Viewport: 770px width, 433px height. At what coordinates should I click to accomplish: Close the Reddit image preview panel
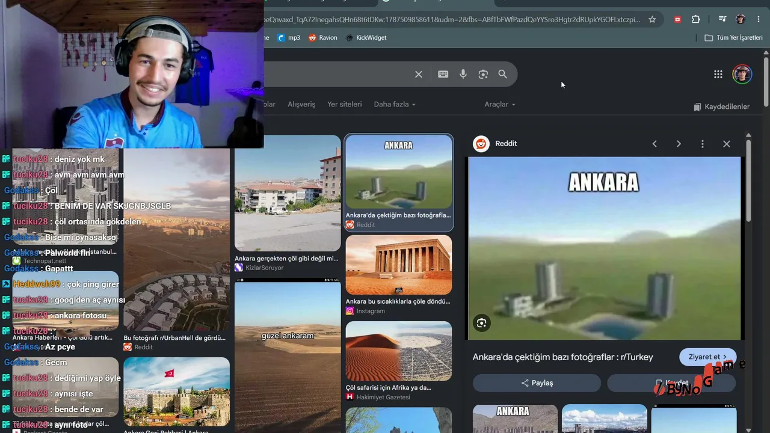[x=727, y=144]
